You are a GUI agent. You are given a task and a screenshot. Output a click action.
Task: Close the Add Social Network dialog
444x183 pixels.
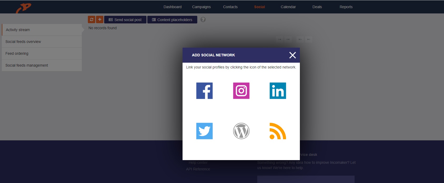click(x=292, y=55)
